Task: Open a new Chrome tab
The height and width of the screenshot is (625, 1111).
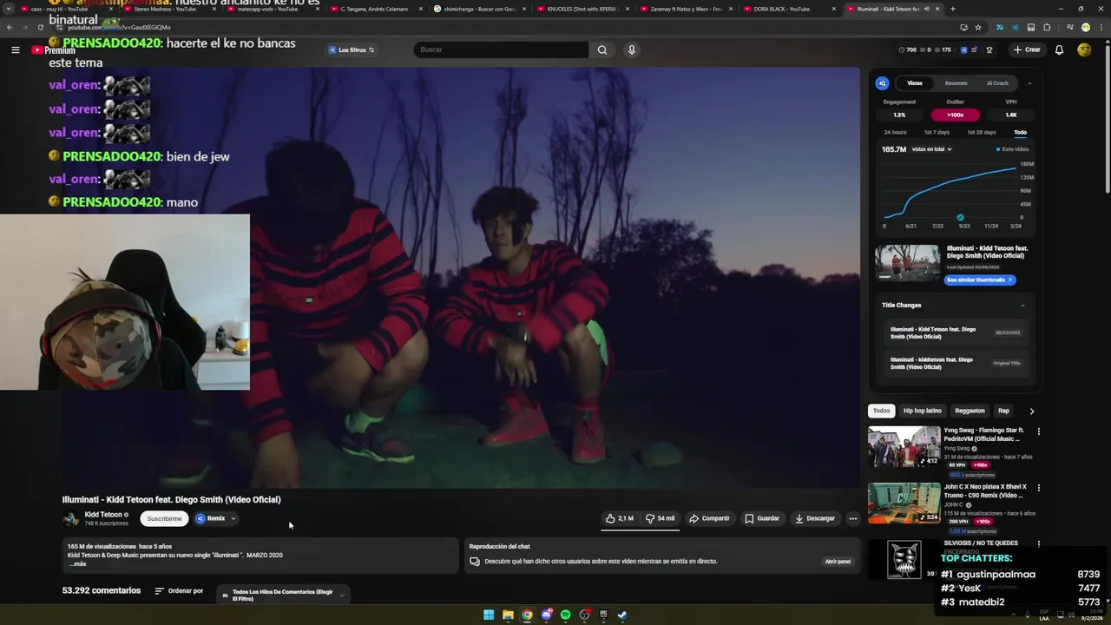Action: tap(952, 9)
